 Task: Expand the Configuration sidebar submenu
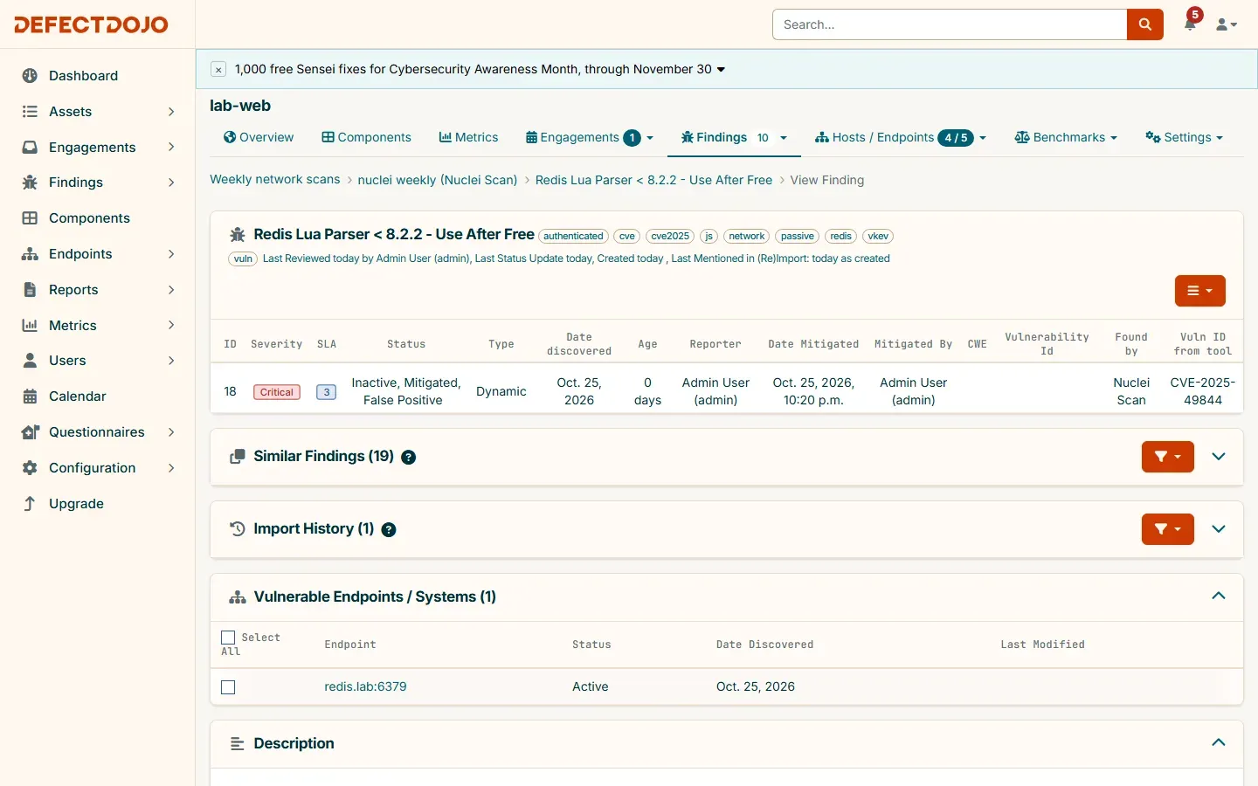[171, 468]
